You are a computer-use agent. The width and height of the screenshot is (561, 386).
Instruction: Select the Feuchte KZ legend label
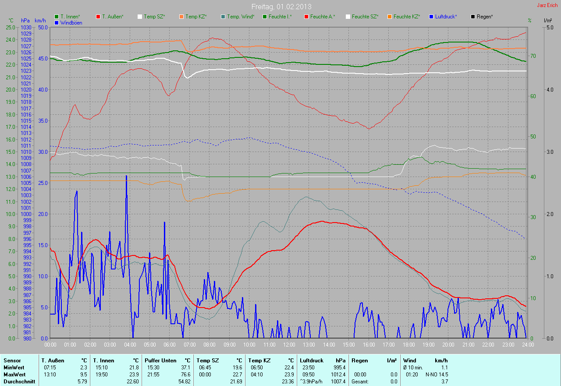[x=406, y=17]
